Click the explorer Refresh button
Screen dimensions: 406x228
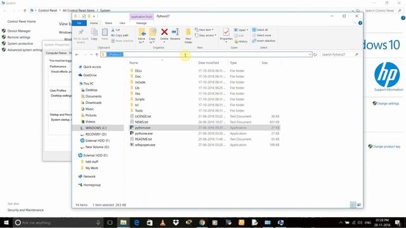315,54
